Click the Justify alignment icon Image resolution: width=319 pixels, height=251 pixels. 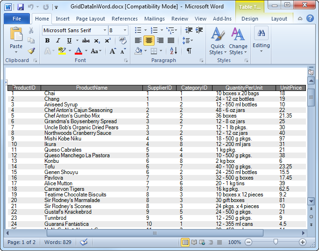(x=171, y=41)
